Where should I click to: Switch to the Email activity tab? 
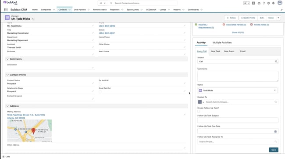click(x=242, y=51)
